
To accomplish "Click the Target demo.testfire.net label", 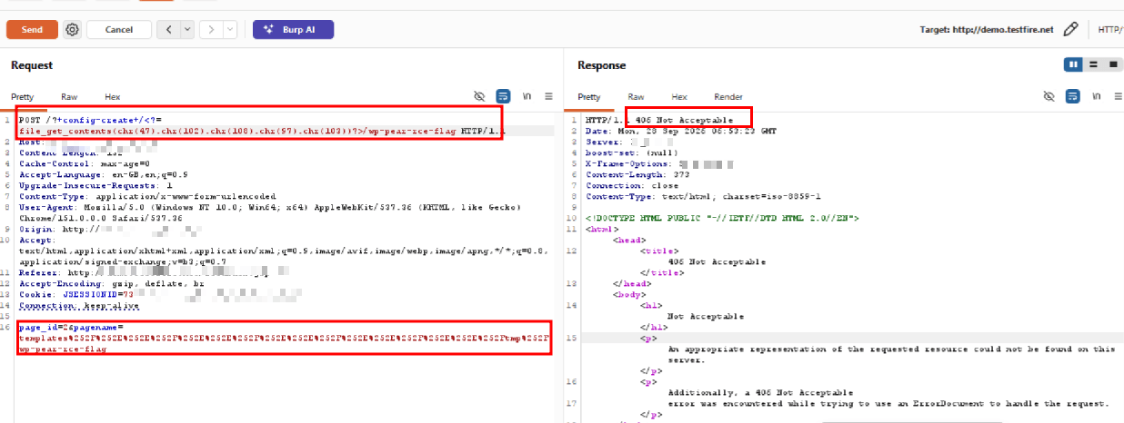I will pyautogui.click(x=987, y=29).
